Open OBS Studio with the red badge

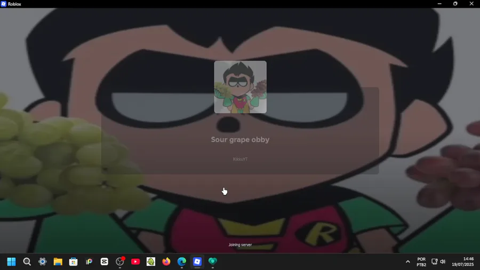[x=120, y=261]
